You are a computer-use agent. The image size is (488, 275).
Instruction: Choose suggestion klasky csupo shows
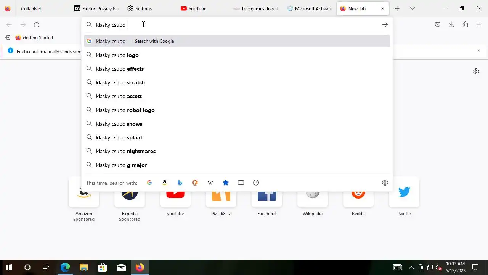point(237,124)
